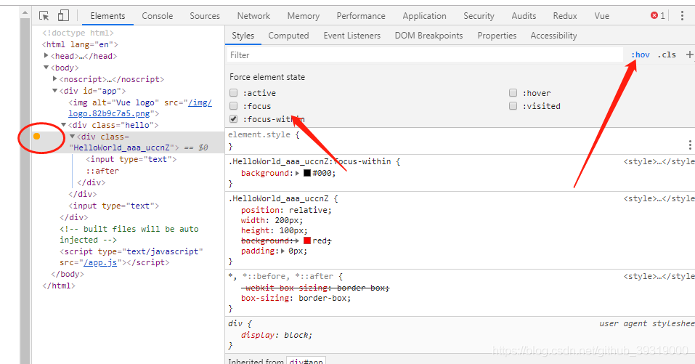
Task: Open the Performance tab
Action: 361,16
